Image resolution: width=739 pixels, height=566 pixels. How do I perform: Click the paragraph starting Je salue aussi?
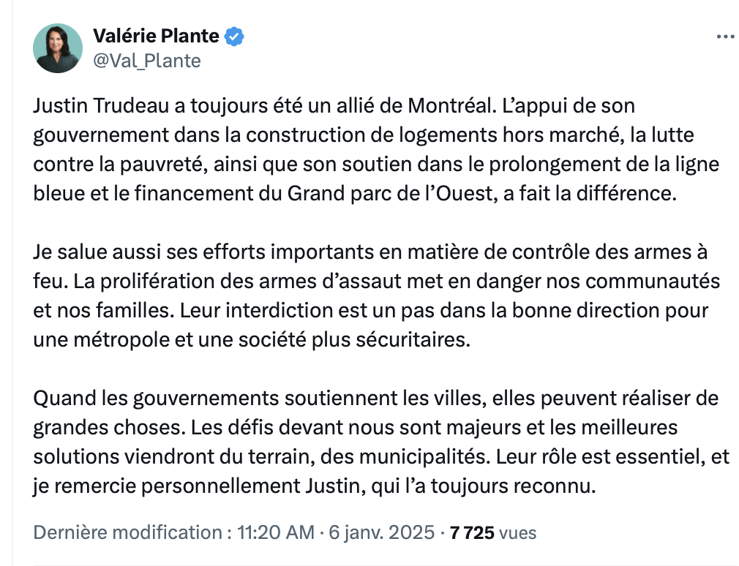[377, 295]
